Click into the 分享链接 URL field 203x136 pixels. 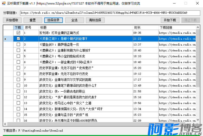[x=107, y=13]
